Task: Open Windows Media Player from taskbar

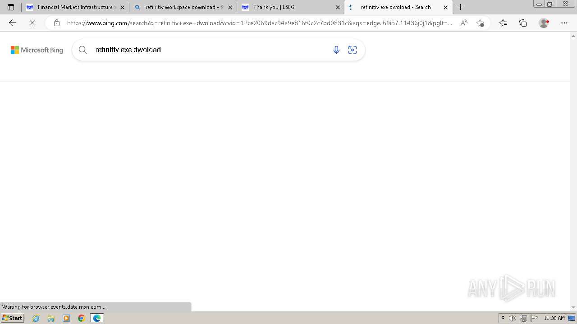Action: pyautogui.click(x=66, y=318)
